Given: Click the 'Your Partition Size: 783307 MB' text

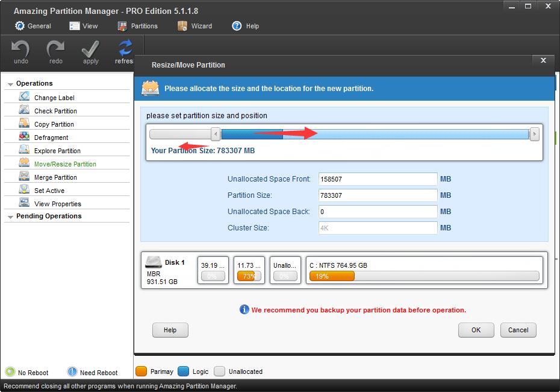Looking at the screenshot, I should pos(203,151).
